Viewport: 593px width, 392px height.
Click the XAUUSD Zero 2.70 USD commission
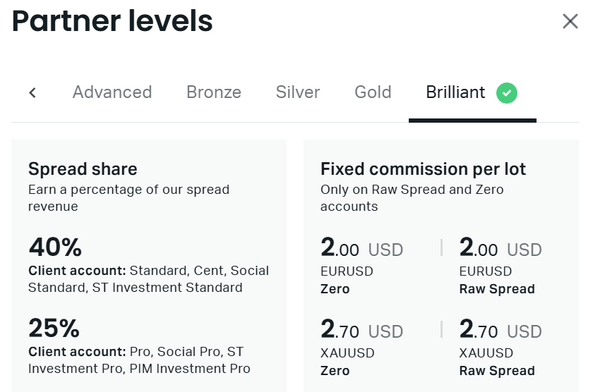(361, 331)
